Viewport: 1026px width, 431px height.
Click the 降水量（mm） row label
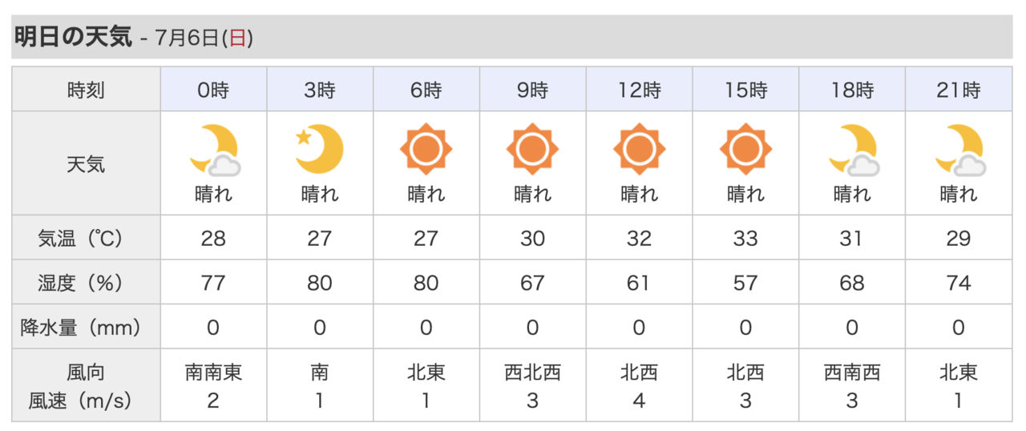[86, 327]
